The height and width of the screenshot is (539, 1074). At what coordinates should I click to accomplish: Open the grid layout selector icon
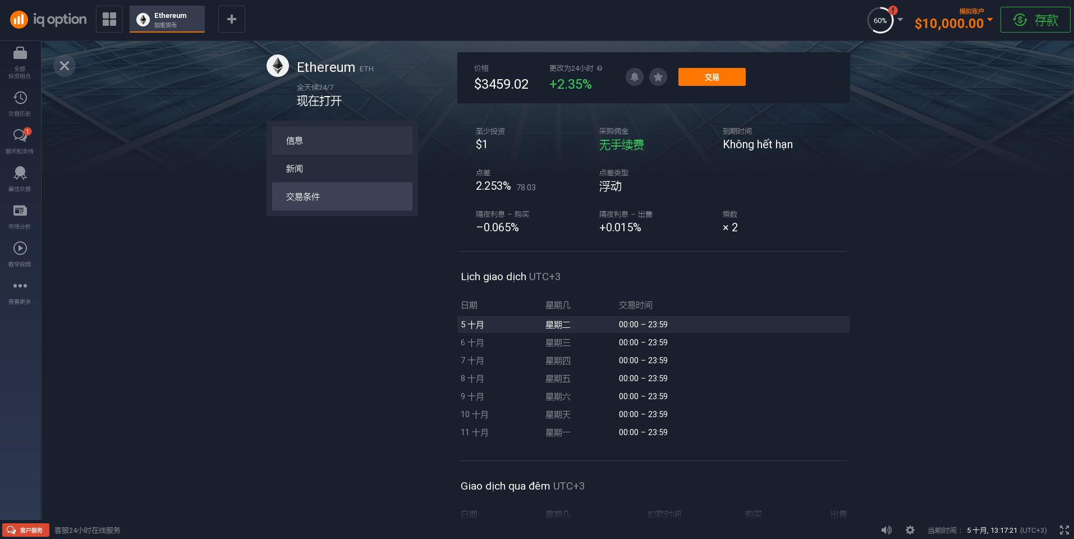pyautogui.click(x=109, y=19)
